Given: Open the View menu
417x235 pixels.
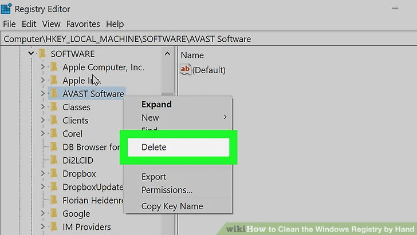Looking at the screenshot, I should [x=51, y=24].
